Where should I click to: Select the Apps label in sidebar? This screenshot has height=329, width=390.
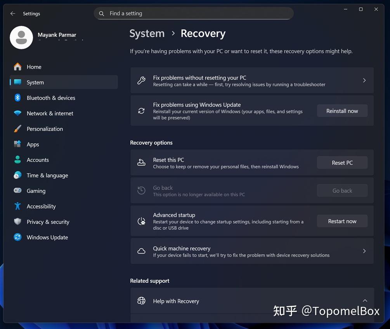click(33, 145)
